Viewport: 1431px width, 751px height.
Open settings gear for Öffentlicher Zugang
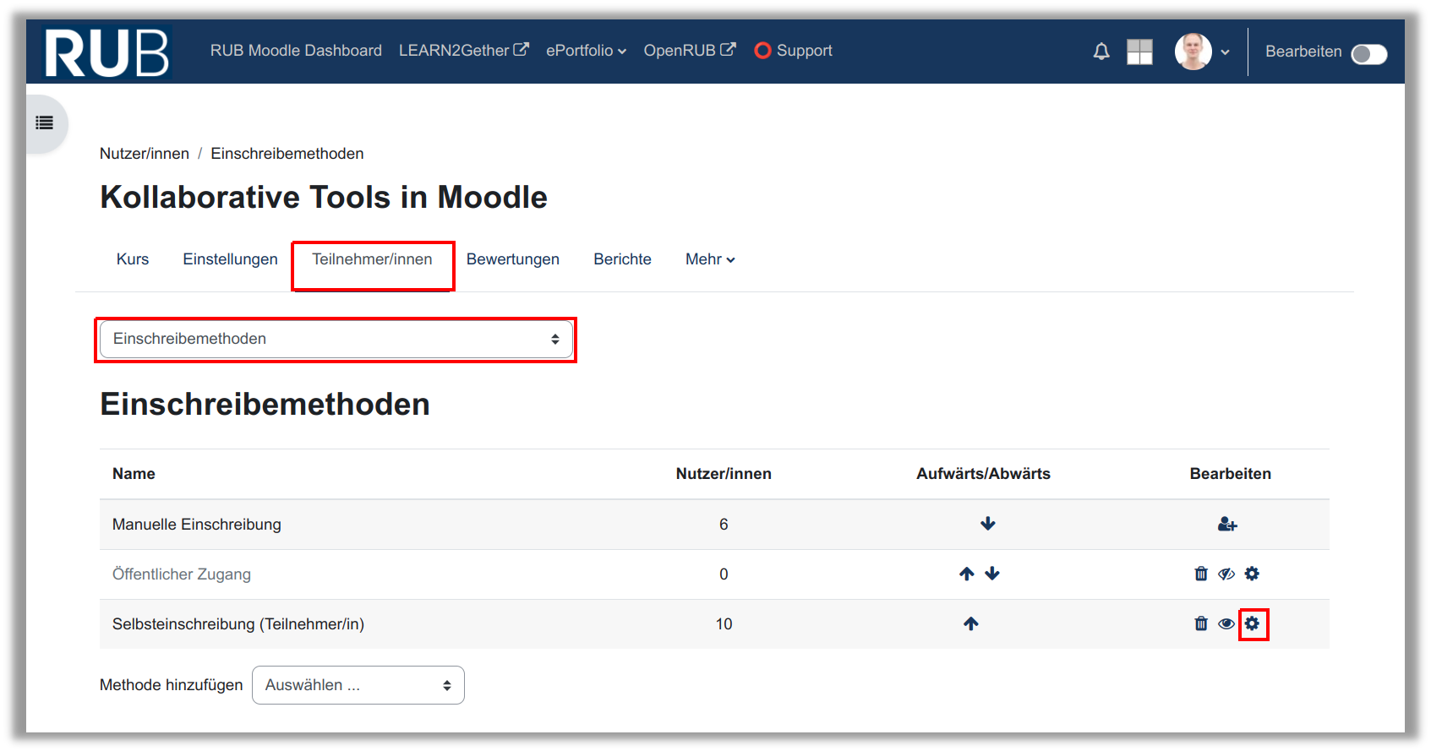pyautogui.click(x=1252, y=574)
